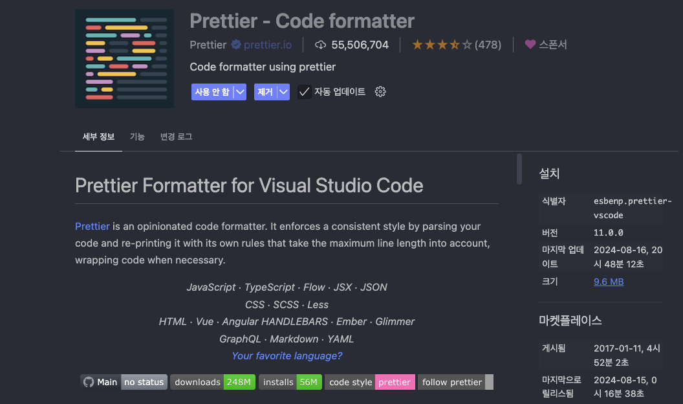
Task: Click the GitHub icon on the Main badge
Action: coord(88,381)
